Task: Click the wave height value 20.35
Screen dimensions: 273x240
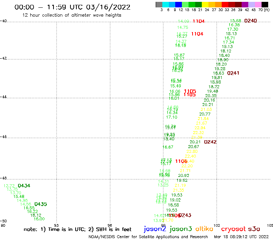Action: (x=211, y=96)
